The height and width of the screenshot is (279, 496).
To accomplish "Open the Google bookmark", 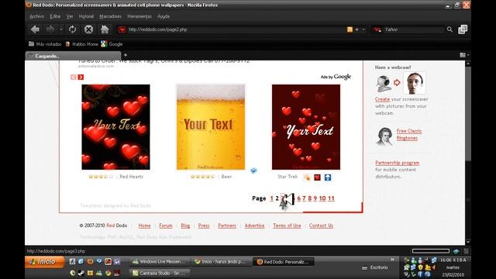I will click(112, 44).
